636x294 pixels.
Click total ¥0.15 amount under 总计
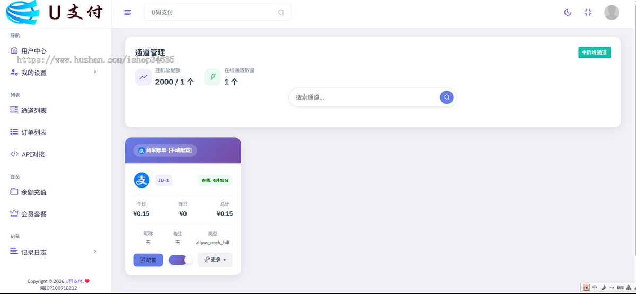click(225, 213)
